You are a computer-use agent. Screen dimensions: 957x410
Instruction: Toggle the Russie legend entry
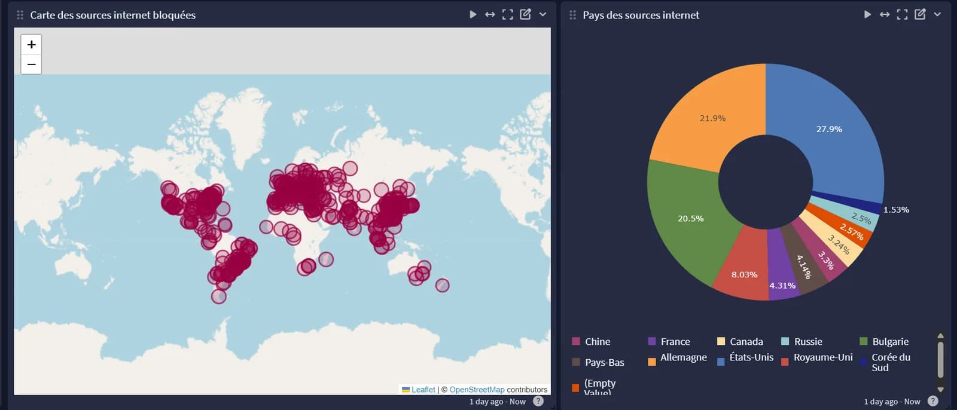click(x=802, y=342)
